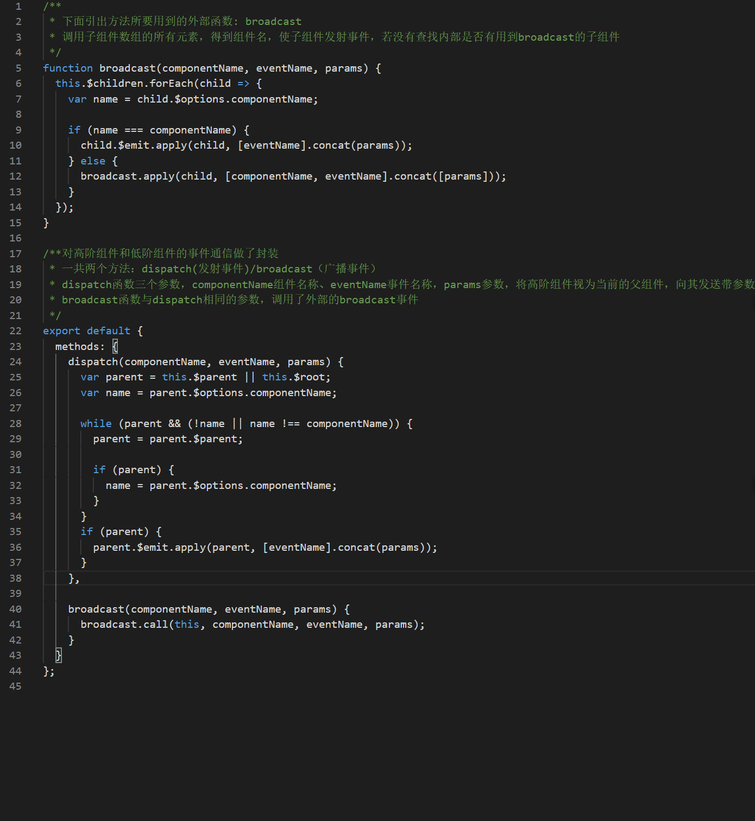Click the comment '下面引出方法所要用到的外部函数' on line 2
755x821 pixels.
pyautogui.click(x=147, y=21)
